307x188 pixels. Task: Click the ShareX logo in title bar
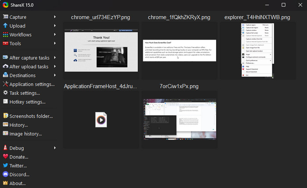(5, 5)
